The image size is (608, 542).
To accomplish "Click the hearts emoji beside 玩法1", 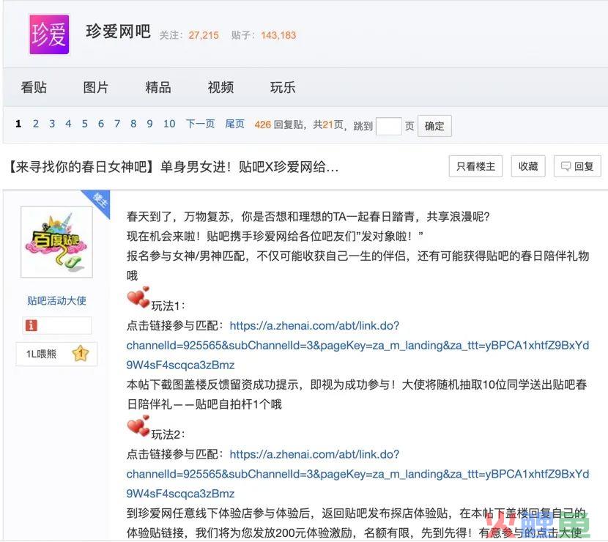I will click(x=138, y=297).
